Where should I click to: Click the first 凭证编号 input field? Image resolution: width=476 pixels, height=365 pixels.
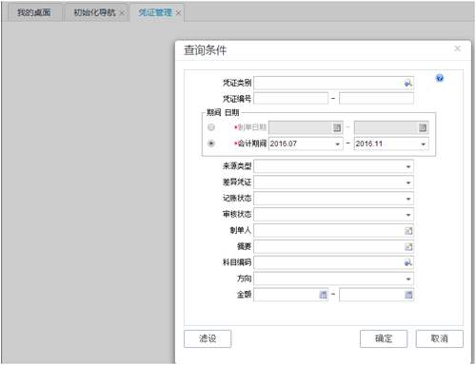290,99
